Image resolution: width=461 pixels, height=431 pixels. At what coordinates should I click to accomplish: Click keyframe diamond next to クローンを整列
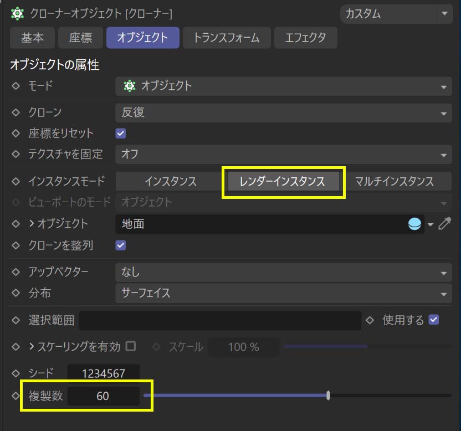coord(16,245)
